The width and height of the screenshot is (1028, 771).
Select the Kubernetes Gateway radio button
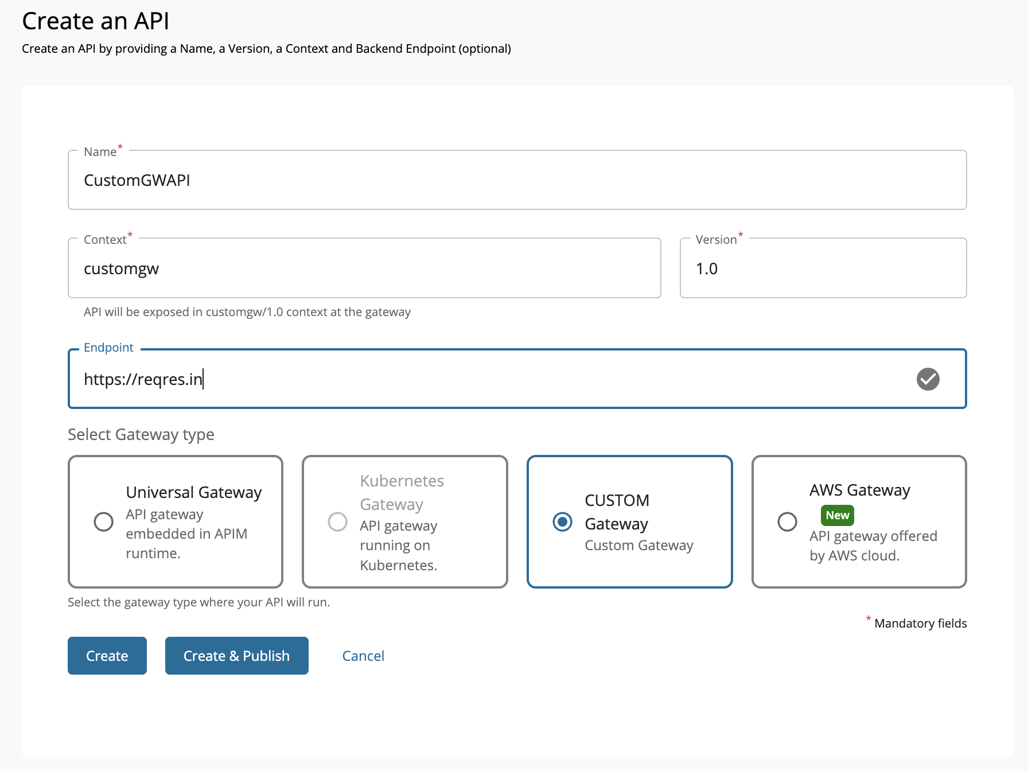point(337,522)
